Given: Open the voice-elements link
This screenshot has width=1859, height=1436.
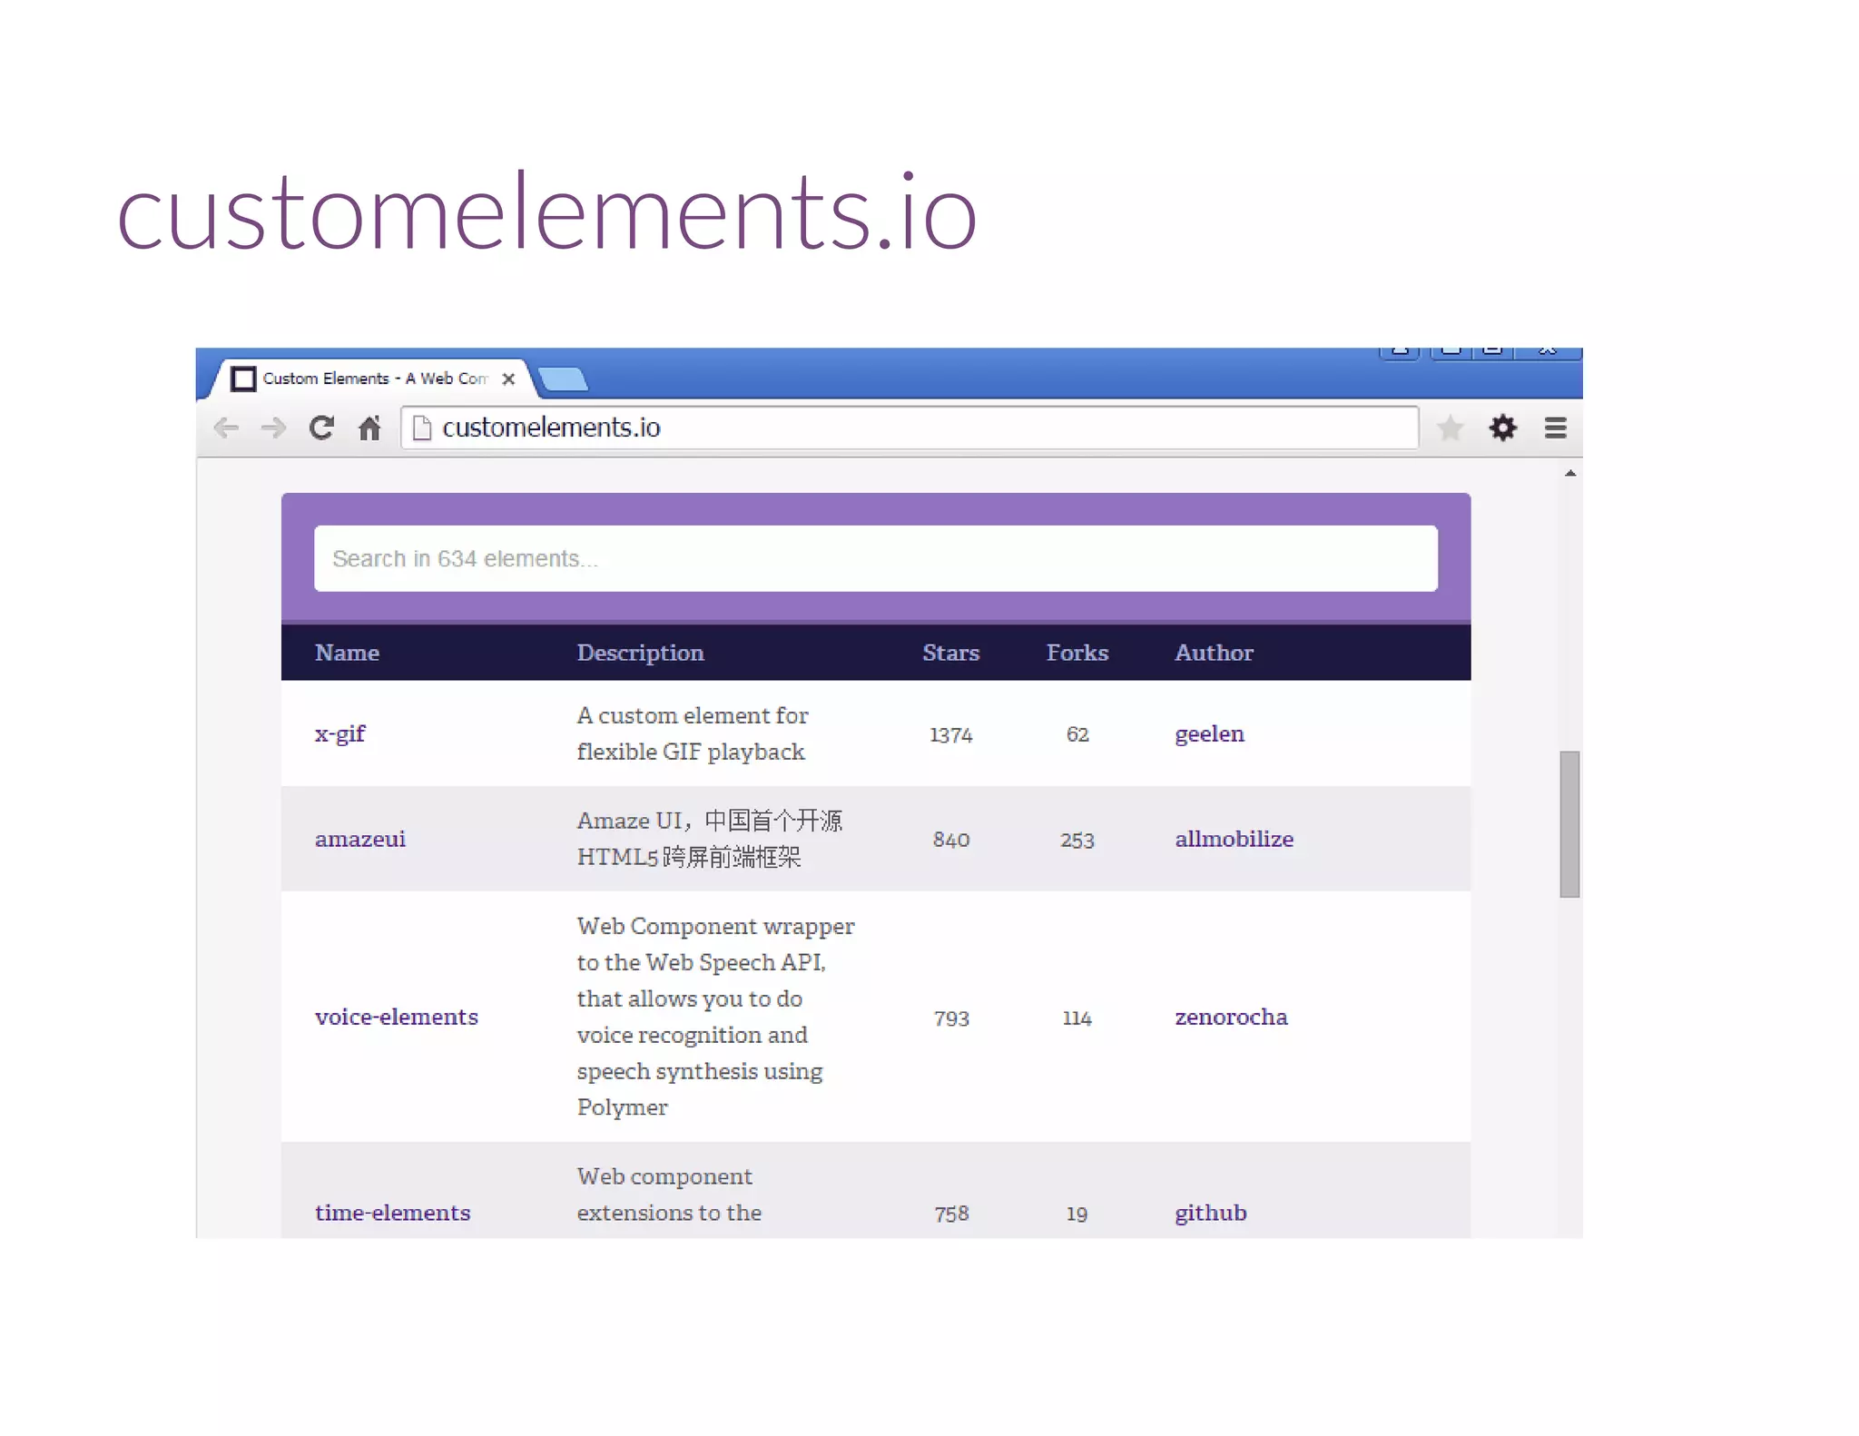Looking at the screenshot, I should (x=396, y=1017).
